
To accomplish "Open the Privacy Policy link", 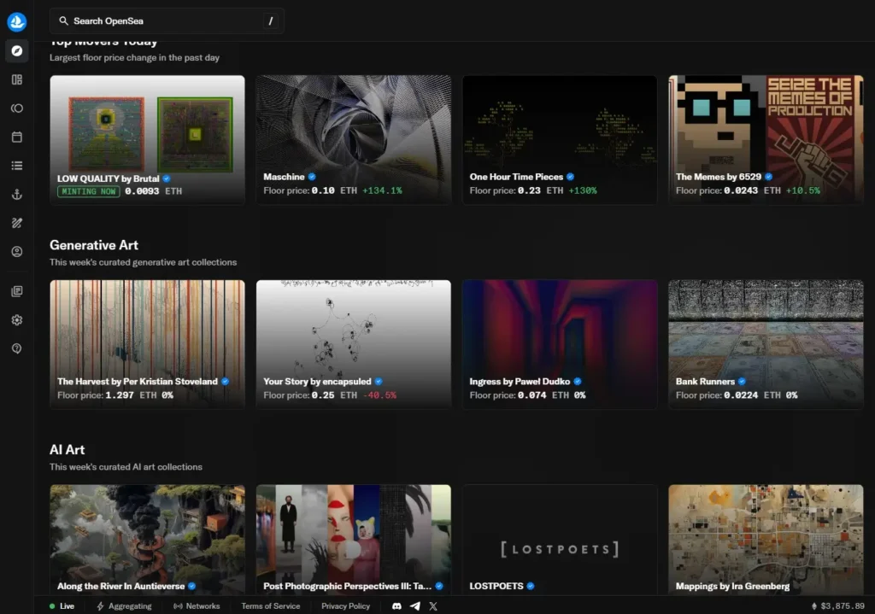I will click(x=345, y=605).
